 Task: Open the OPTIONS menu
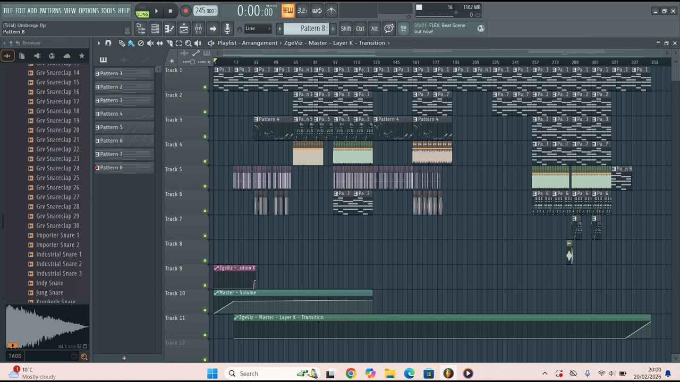coord(89,11)
